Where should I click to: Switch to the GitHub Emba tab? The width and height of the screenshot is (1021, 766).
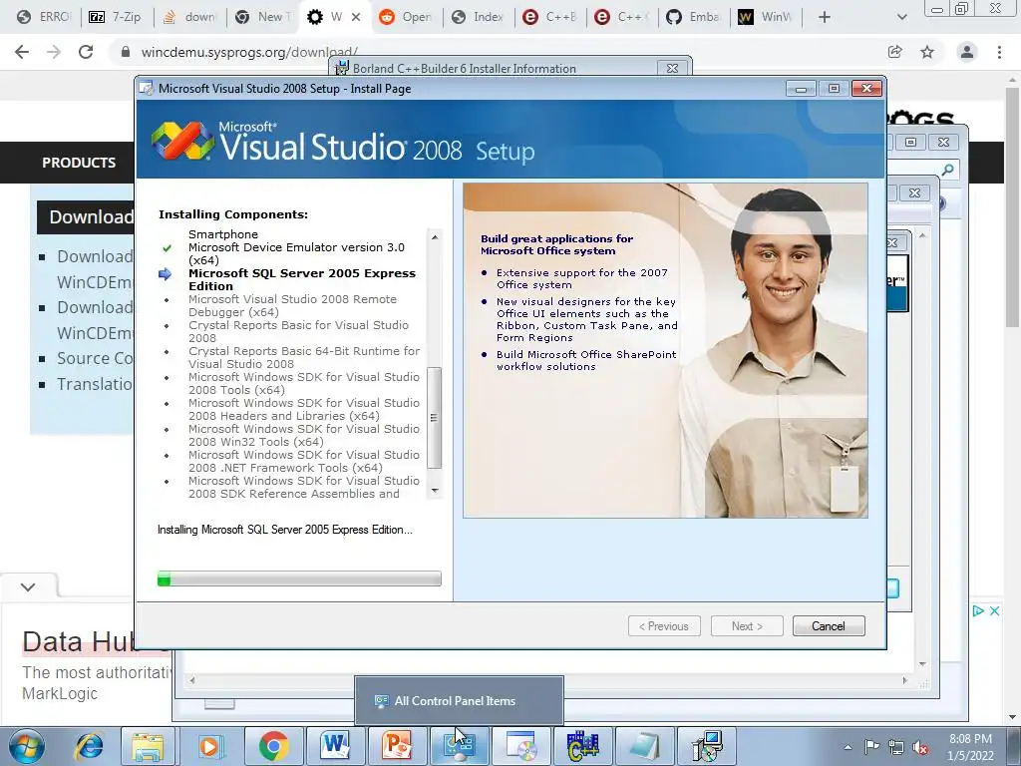click(693, 17)
